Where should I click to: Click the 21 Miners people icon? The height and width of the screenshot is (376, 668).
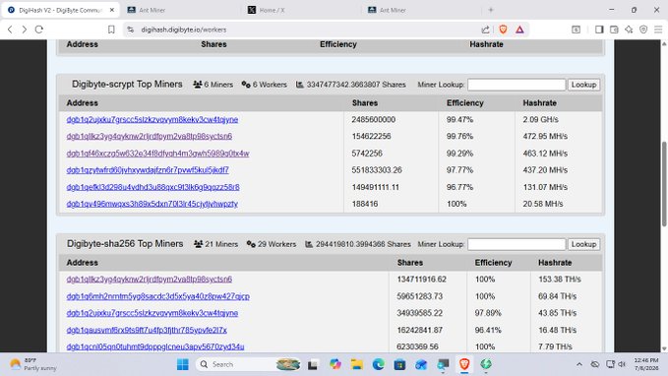click(198, 244)
